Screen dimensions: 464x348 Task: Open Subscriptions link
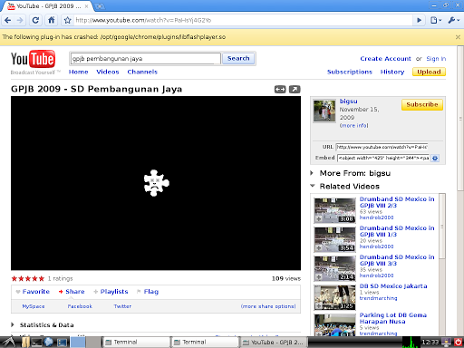[x=350, y=72]
